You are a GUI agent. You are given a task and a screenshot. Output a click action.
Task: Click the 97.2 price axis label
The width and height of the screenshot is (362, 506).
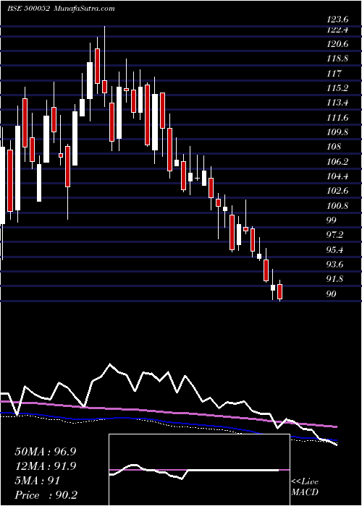click(336, 235)
